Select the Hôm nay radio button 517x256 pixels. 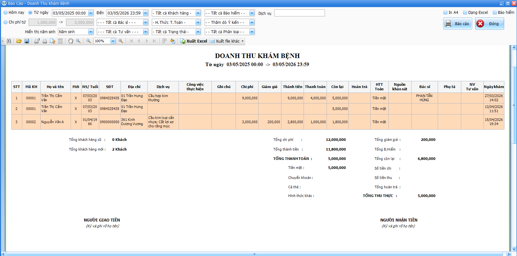(5, 13)
